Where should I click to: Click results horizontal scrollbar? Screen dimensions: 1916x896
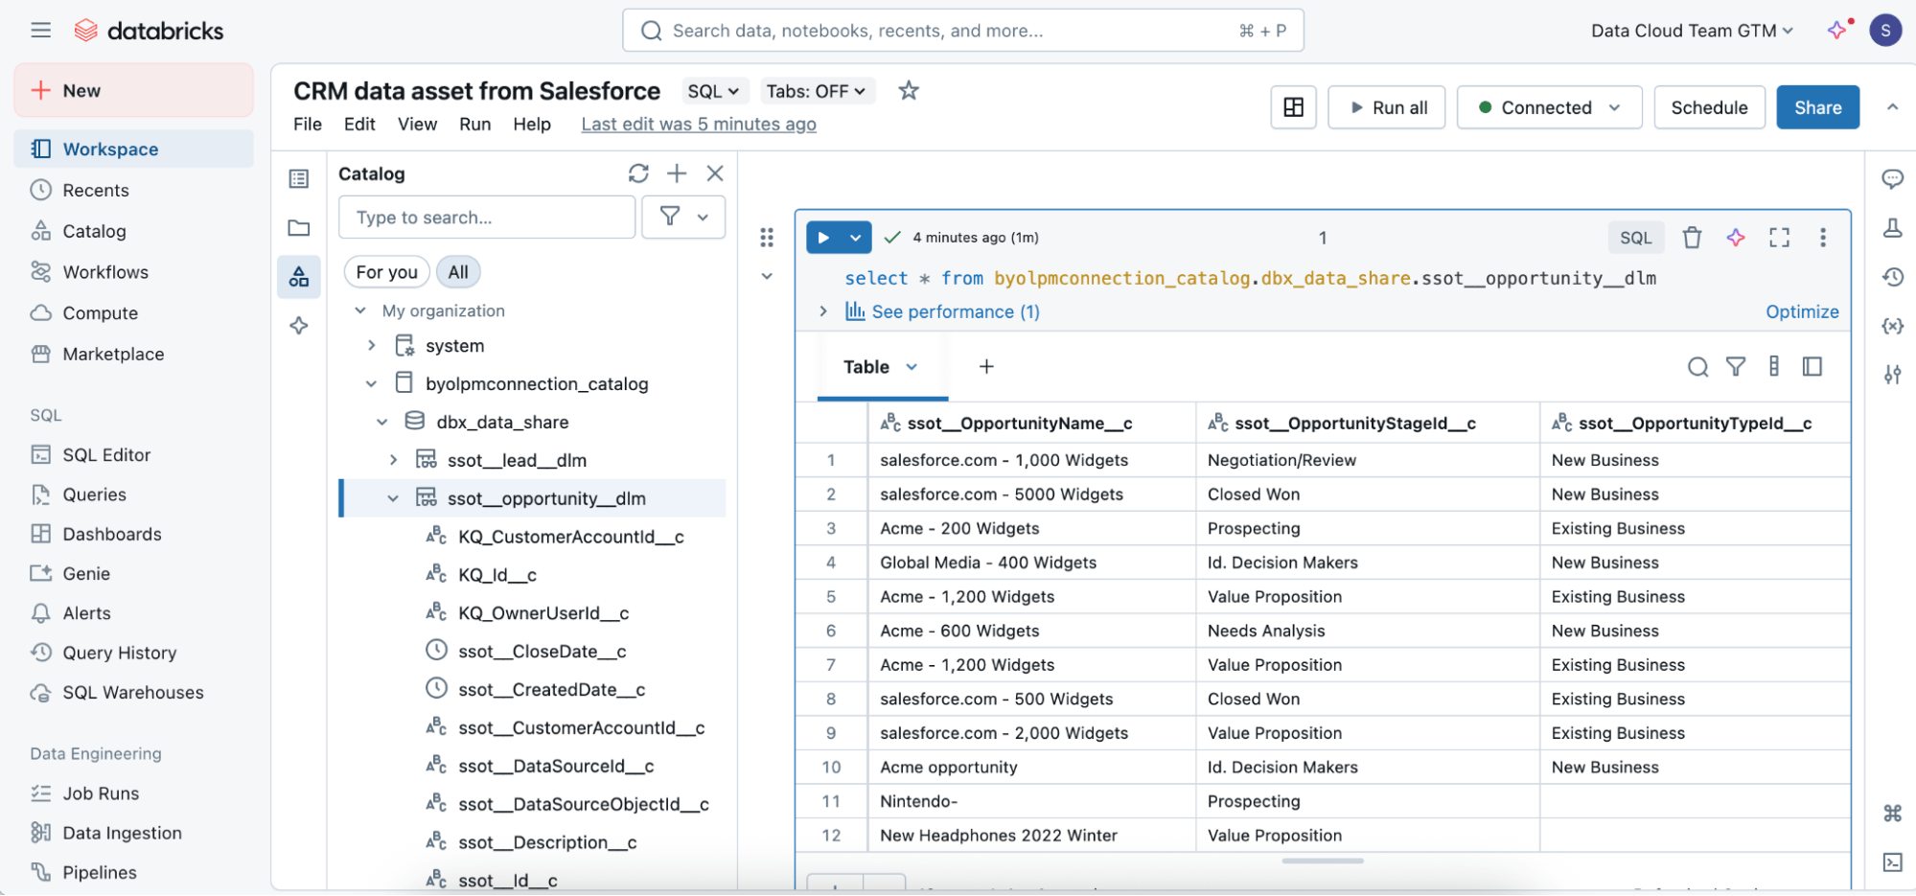pos(1322,861)
